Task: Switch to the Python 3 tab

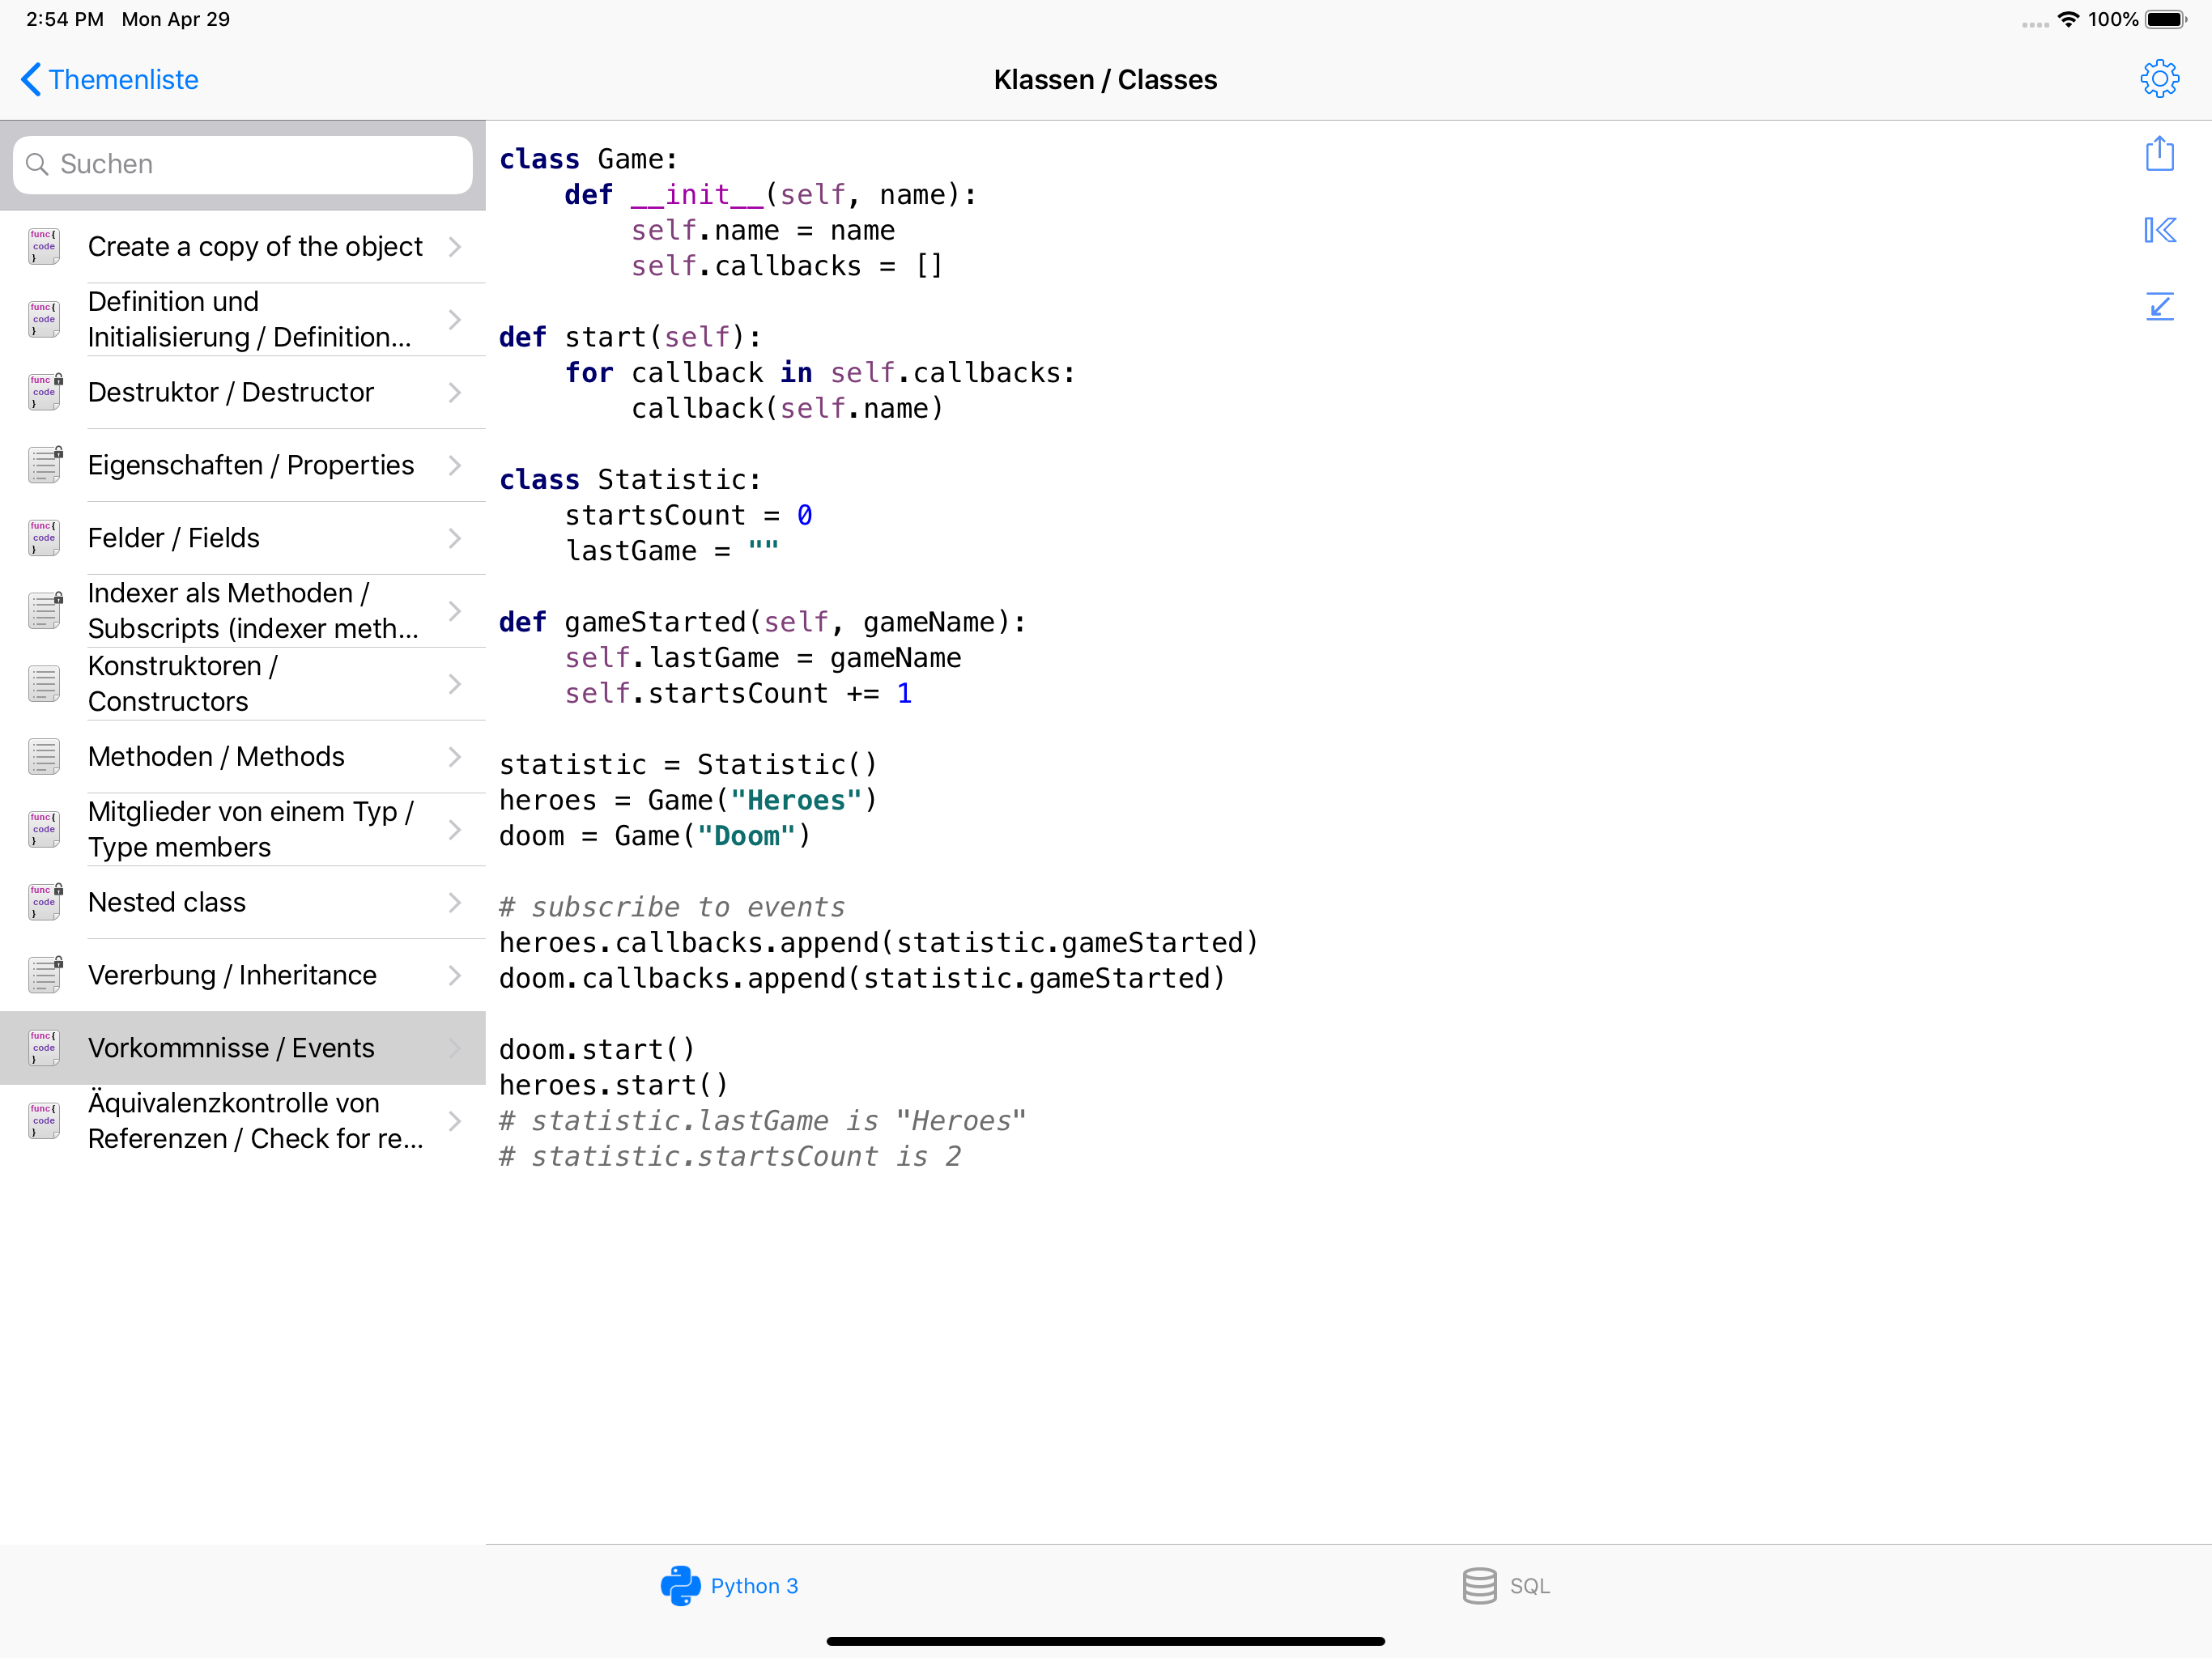Action: [754, 1585]
